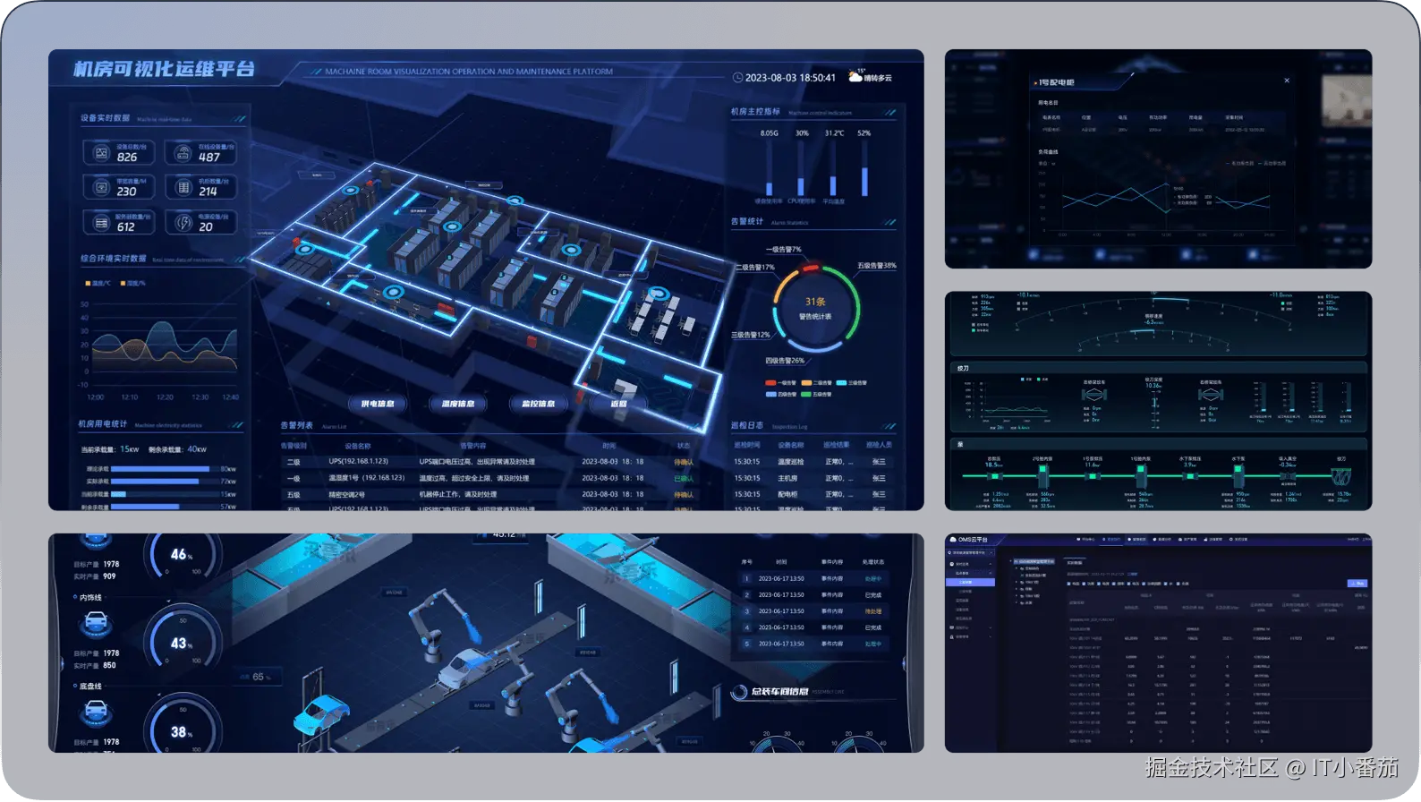Click the 返回 button under the 3D map
The width and height of the screenshot is (1421, 802).
pyautogui.click(x=618, y=404)
